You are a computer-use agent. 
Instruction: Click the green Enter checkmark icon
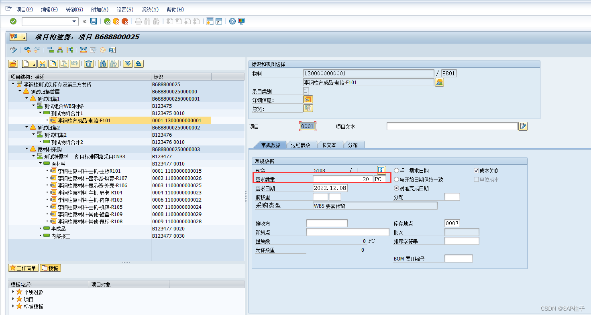click(13, 21)
